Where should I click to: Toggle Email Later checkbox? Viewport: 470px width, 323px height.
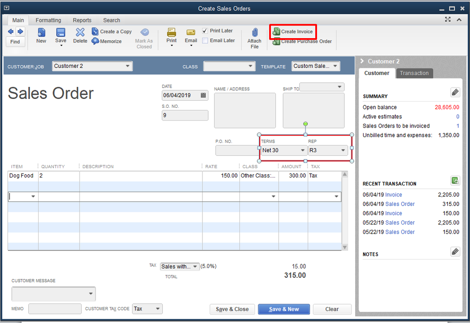(x=205, y=40)
